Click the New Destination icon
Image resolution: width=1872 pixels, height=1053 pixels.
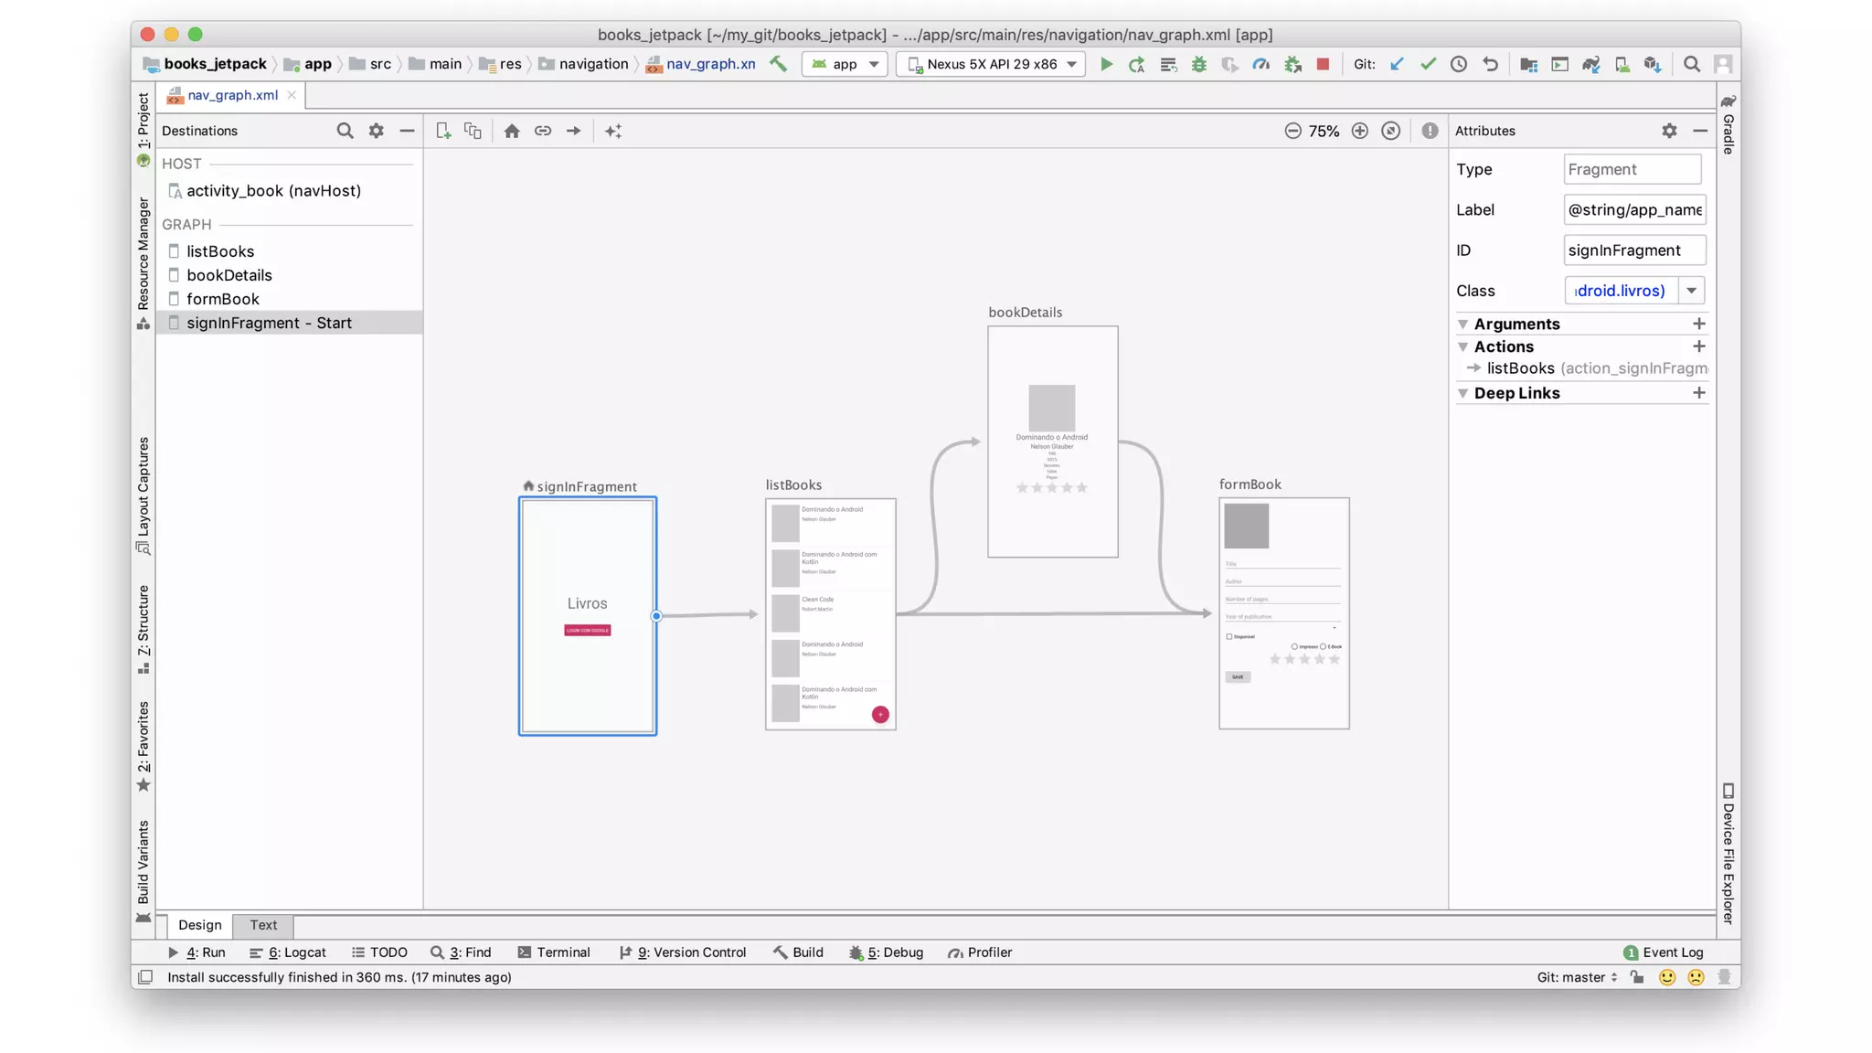coord(443,131)
